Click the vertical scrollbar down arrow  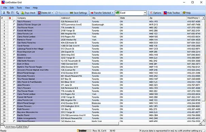point(203,120)
